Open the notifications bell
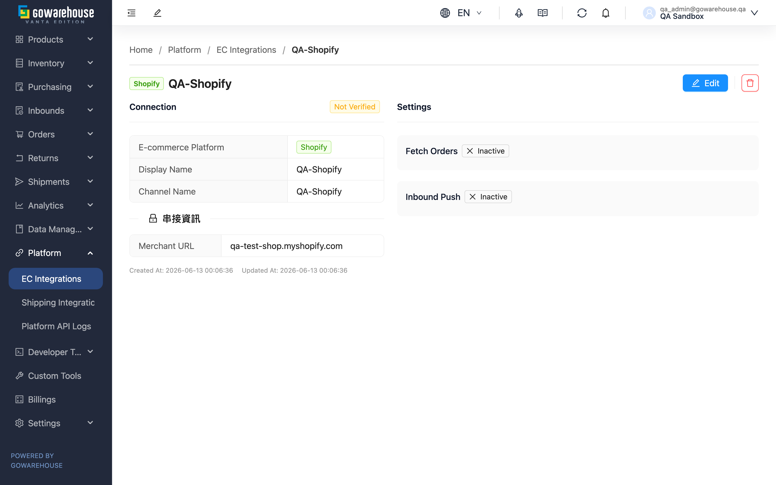776x485 pixels. coord(606,13)
